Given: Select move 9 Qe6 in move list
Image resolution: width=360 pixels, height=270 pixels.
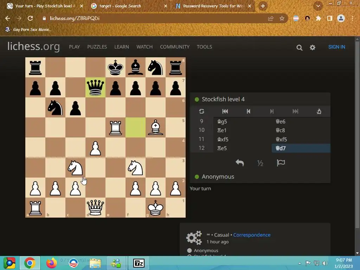Looking at the screenshot, I should (301, 121).
